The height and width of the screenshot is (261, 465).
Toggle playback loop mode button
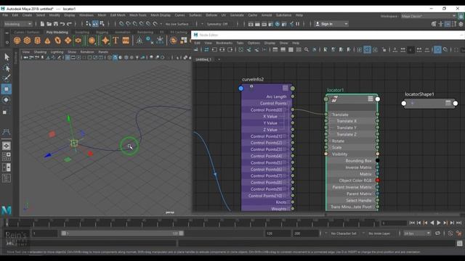click(x=437, y=233)
